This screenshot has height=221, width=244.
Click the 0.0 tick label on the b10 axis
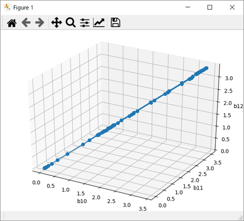[x=36, y=182]
